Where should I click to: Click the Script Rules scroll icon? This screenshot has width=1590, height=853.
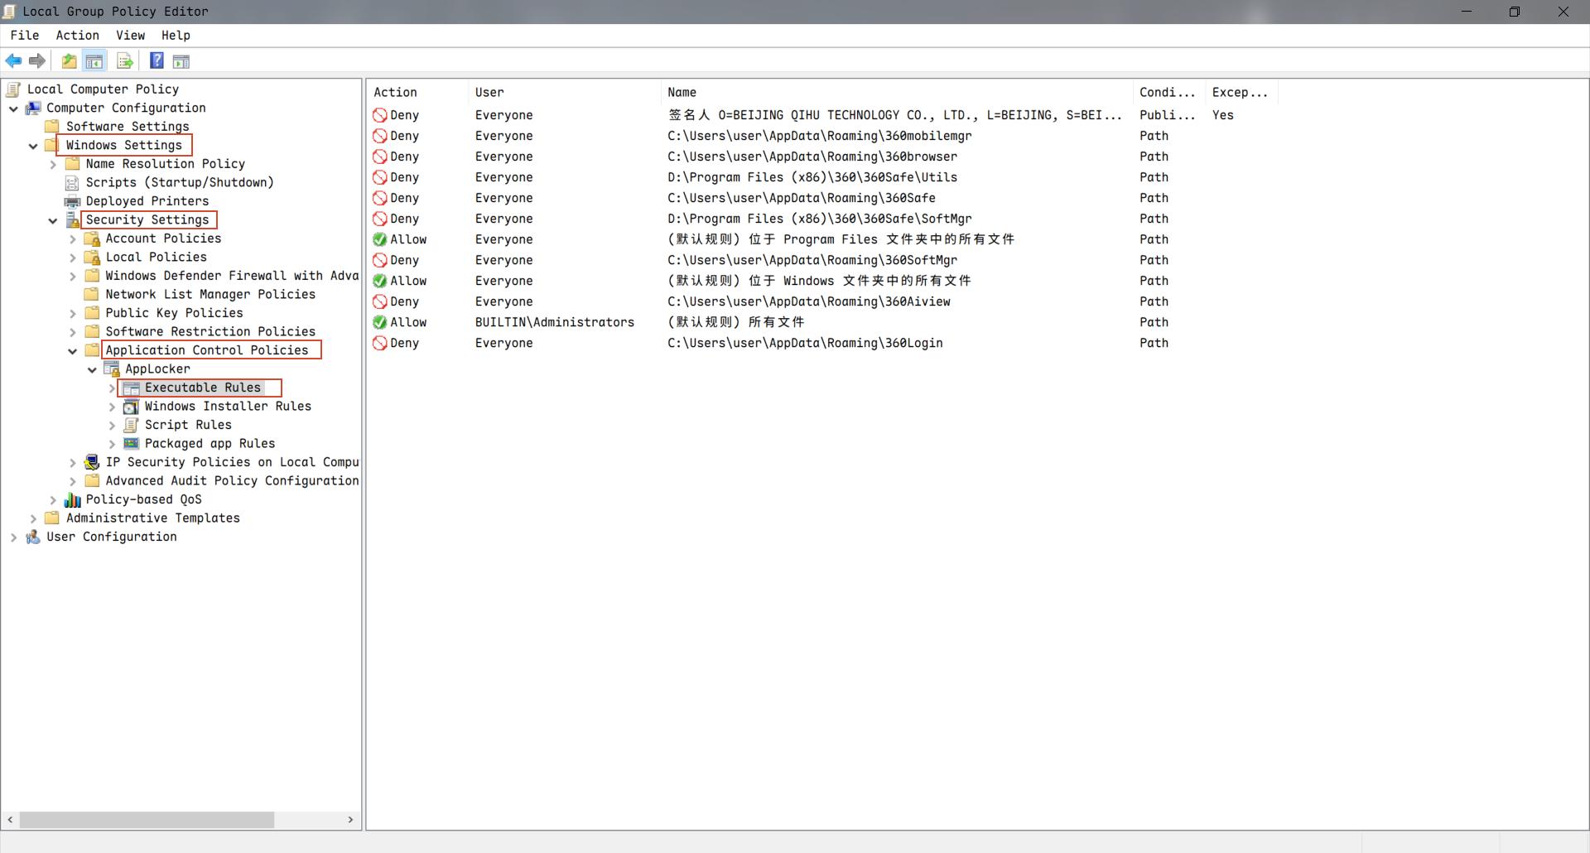131,425
